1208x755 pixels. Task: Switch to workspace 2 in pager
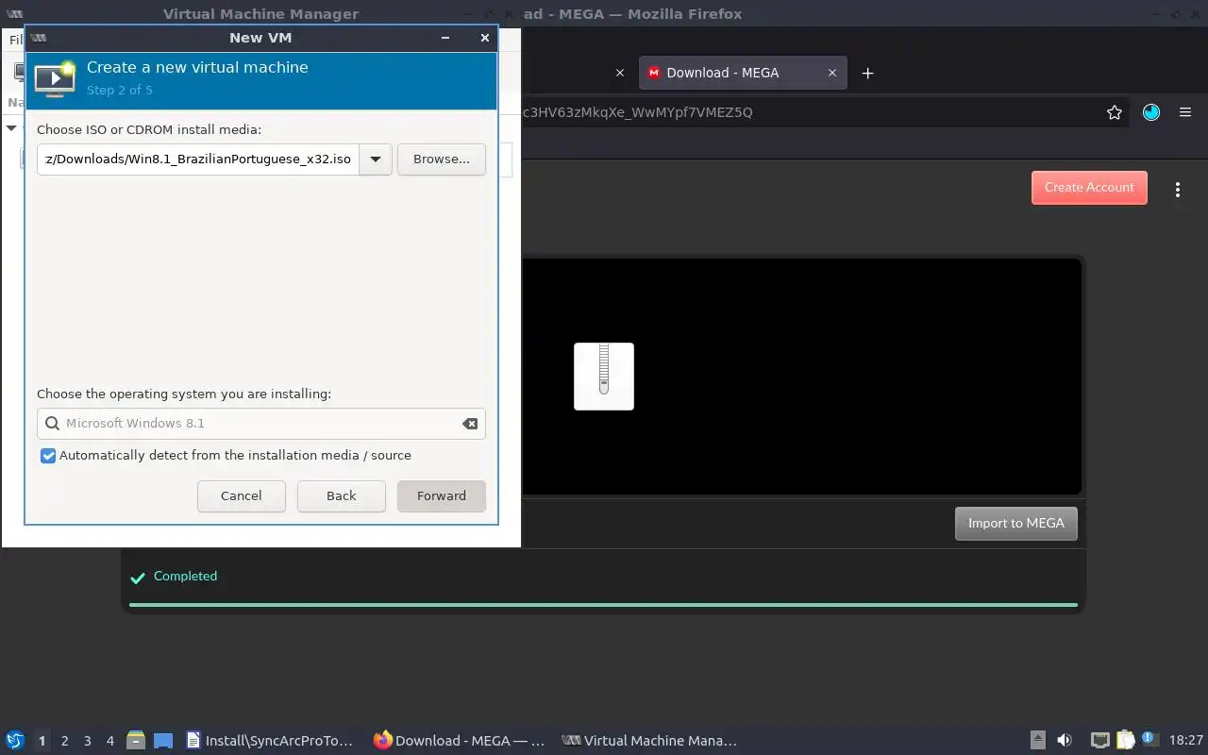coord(65,741)
